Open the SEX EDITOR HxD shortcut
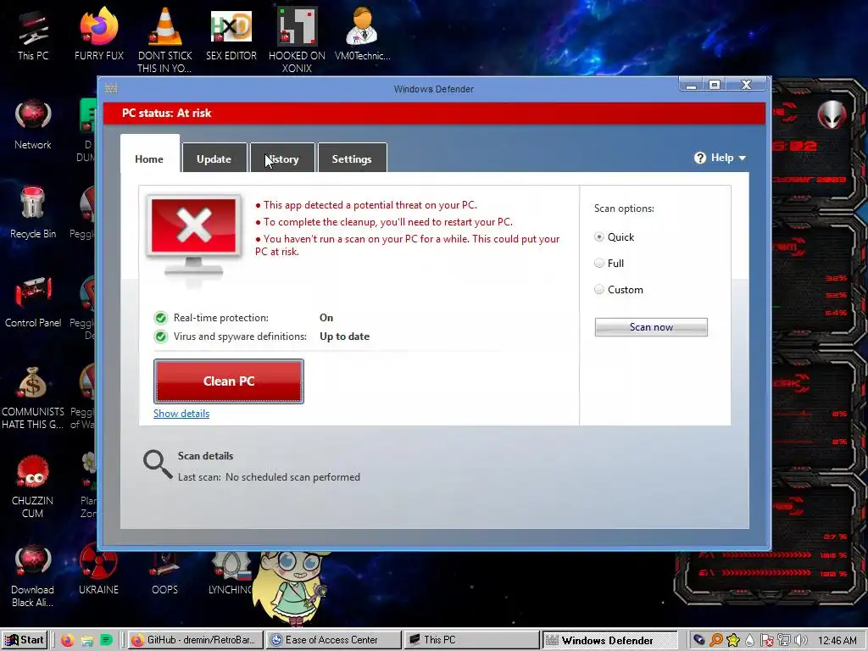This screenshot has width=868, height=651. [x=231, y=35]
